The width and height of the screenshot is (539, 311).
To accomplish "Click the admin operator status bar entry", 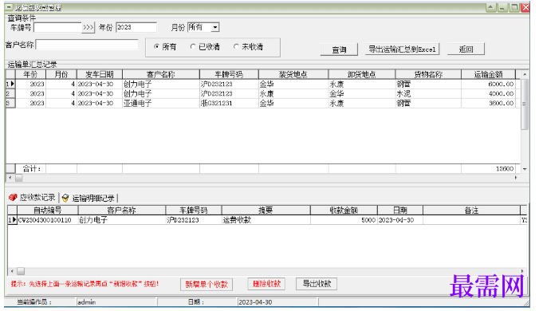I will pos(116,302).
